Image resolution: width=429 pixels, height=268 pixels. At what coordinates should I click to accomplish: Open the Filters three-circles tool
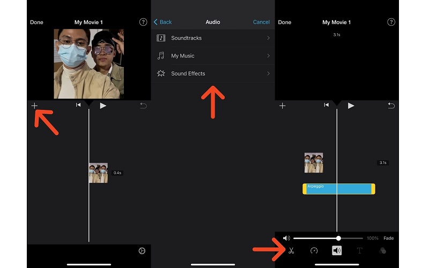tap(382, 250)
